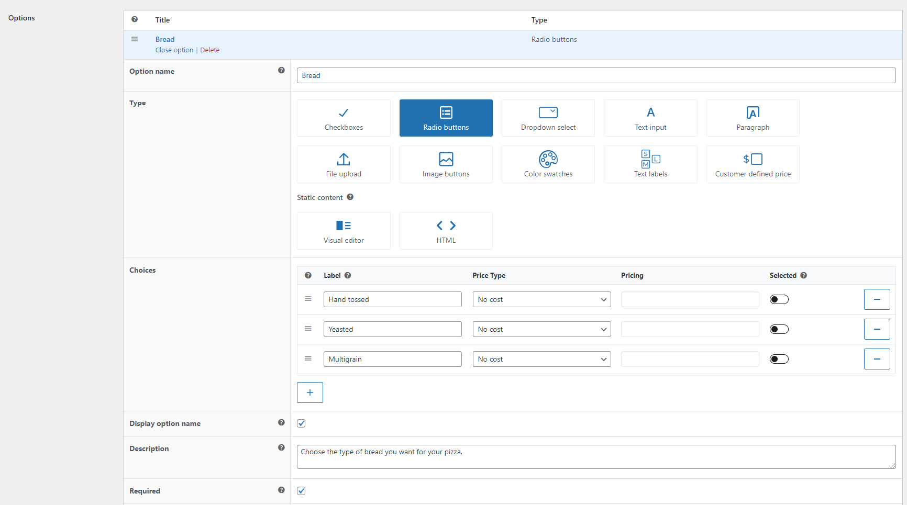Viewport: 907px width, 505px height.
Task: Enable Selected switch for Multigrain choice
Action: coord(779,359)
